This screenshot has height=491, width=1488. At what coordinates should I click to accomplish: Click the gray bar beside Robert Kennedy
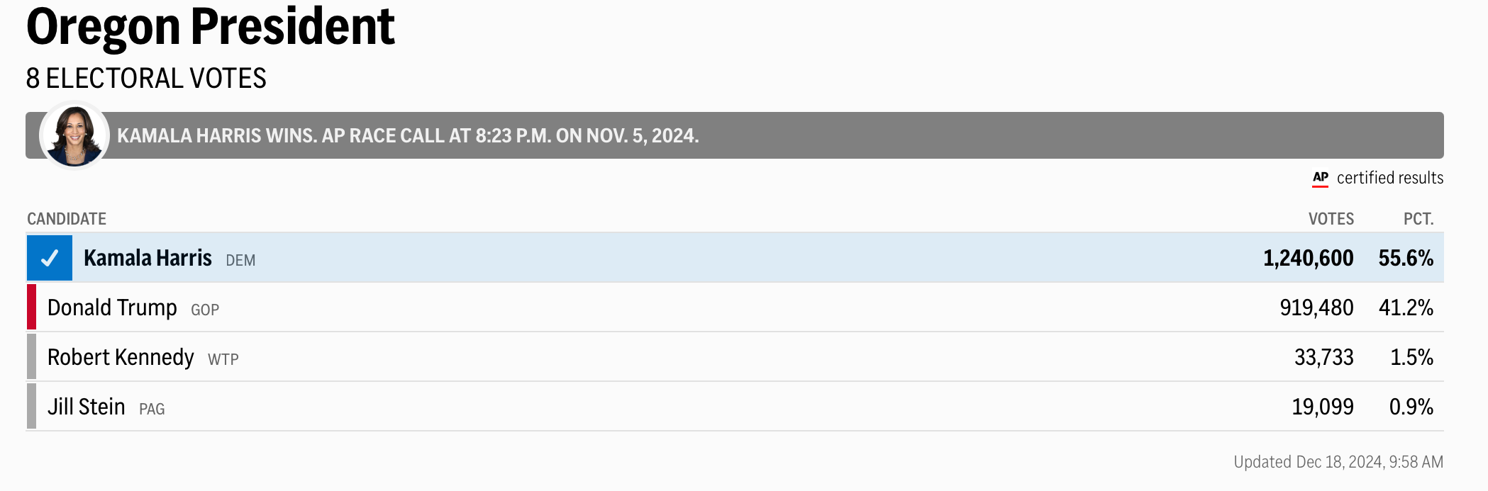tap(31, 357)
